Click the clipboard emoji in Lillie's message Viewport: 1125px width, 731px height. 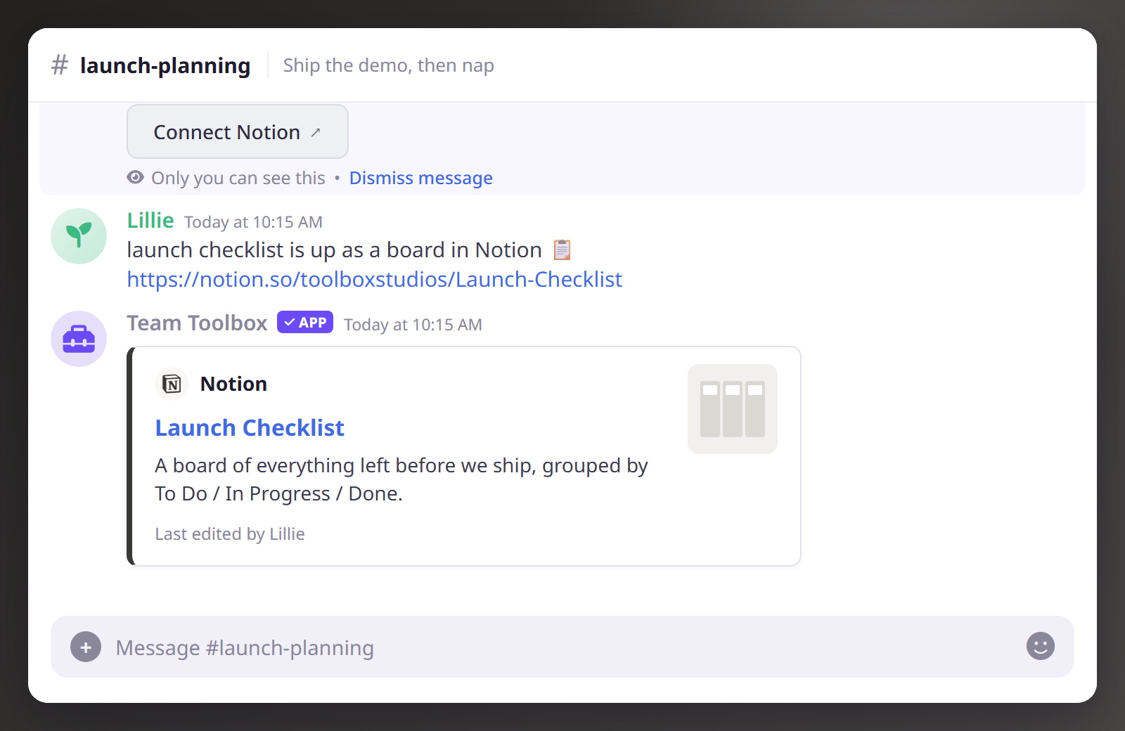[x=562, y=250]
